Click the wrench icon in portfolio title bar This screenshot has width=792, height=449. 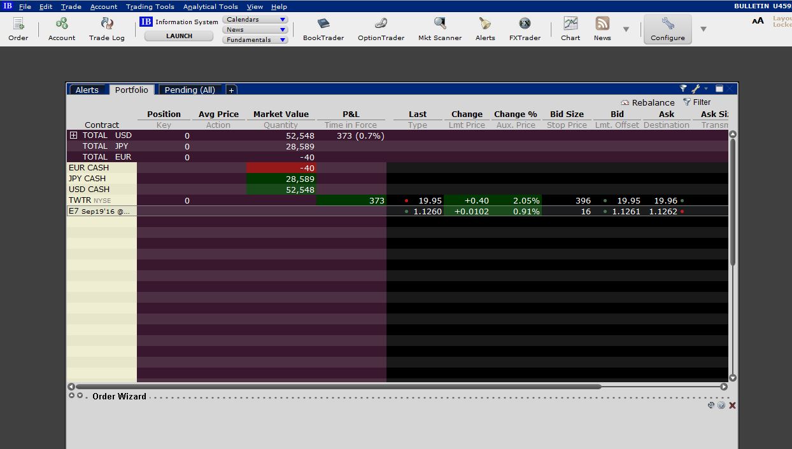pyautogui.click(x=695, y=89)
